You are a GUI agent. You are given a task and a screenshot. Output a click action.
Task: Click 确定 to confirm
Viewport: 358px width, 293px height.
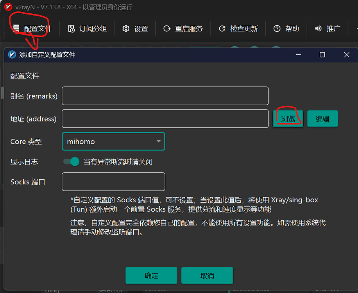[151, 275]
